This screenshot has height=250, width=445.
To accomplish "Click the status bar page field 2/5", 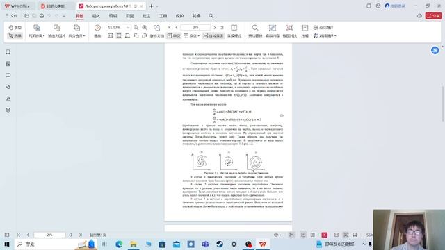I will pos(49,235).
